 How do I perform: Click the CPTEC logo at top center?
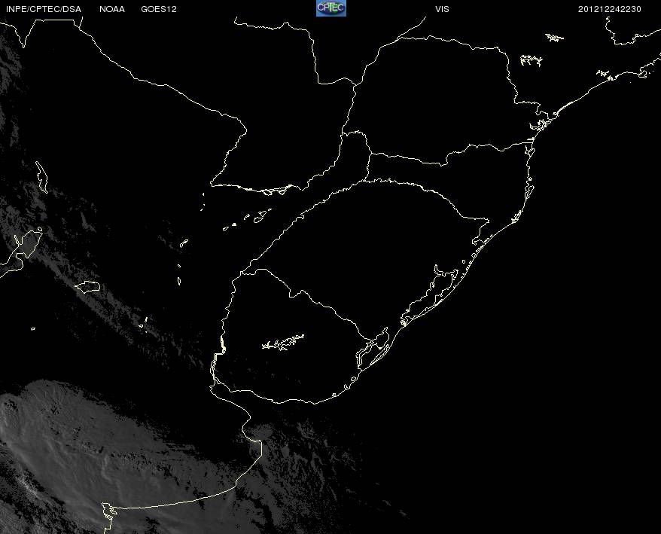pyautogui.click(x=331, y=8)
